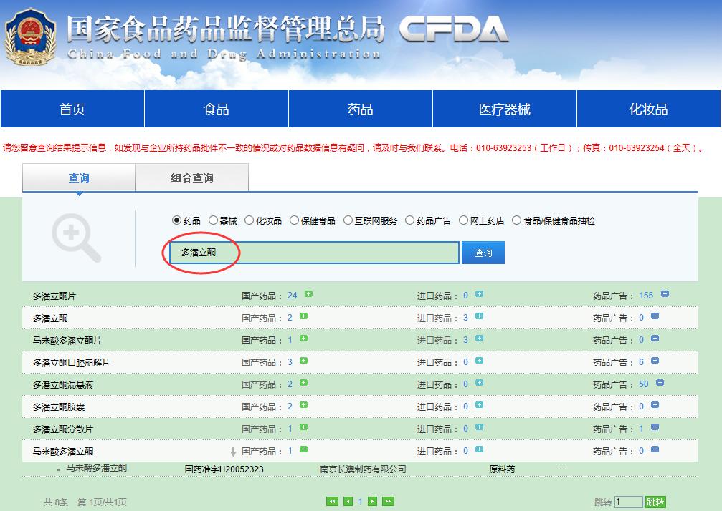Expand 国产药品 details for 多潘立酮混悬液

point(304,384)
